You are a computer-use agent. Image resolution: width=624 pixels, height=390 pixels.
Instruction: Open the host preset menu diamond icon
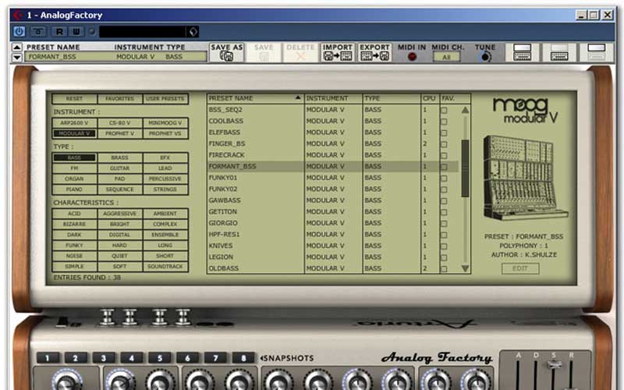tap(193, 31)
